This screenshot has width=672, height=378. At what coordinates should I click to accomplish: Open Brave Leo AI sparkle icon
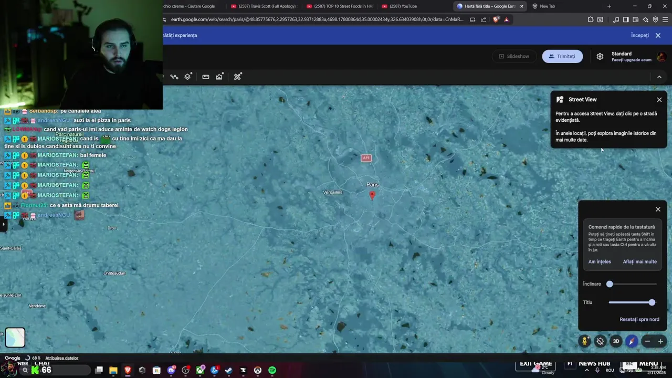pos(645,19)
